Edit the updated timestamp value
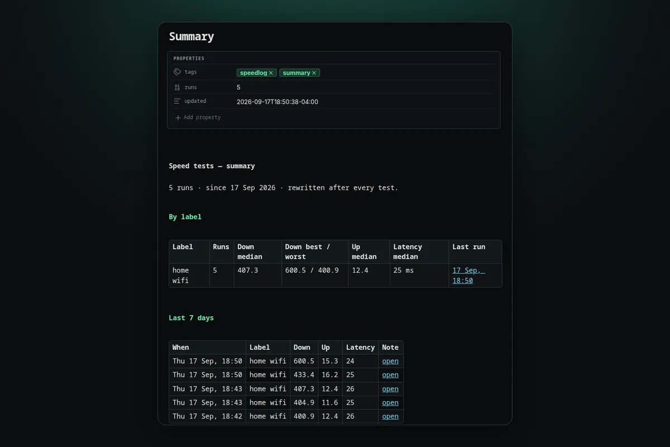This screenshot has height=447, width=670. point(277,102)
